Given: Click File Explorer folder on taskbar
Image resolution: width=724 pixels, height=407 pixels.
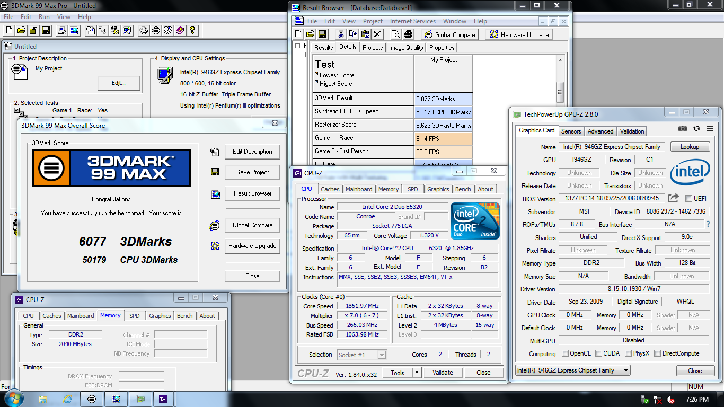Looking at the screenshot, I should pos(43,399).
